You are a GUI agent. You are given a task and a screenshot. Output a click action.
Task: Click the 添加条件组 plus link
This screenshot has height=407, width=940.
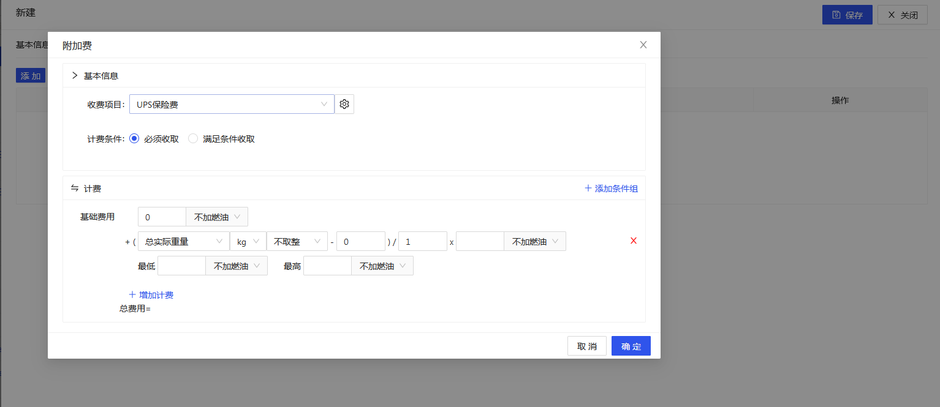(x=612, y=189)
